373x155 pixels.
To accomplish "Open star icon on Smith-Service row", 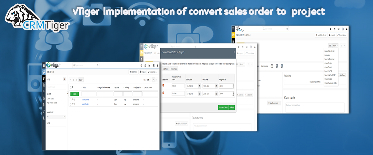I will tap(73, 99).
